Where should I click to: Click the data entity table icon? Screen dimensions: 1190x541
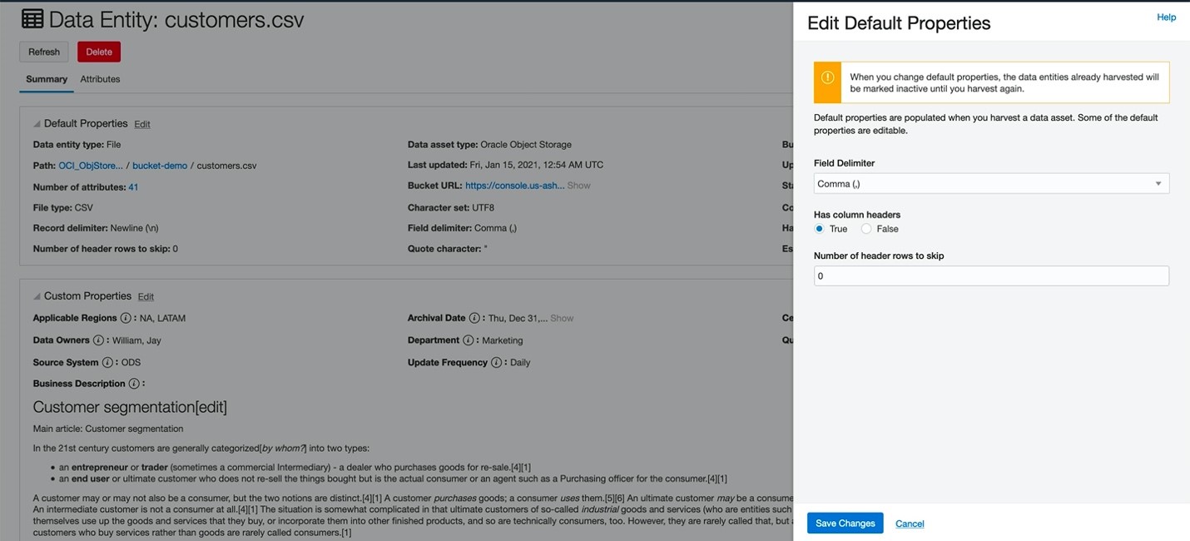point(32,20)
